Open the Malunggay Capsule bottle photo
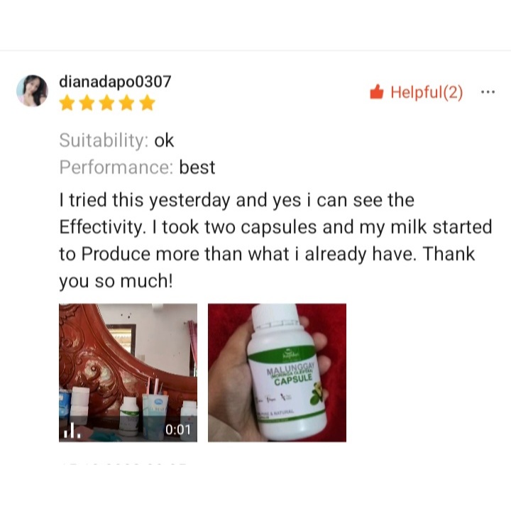 coord(277,373)
